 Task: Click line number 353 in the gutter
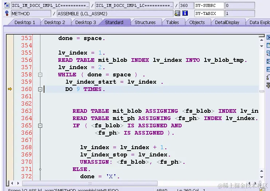tap(27, 38)
